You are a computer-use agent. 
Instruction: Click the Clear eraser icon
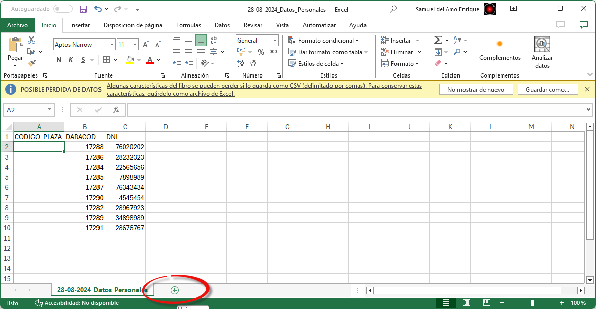pos(438,63)
